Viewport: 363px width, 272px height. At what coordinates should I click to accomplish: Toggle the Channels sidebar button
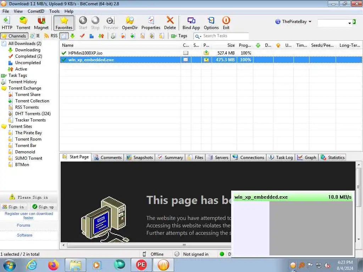14,36
